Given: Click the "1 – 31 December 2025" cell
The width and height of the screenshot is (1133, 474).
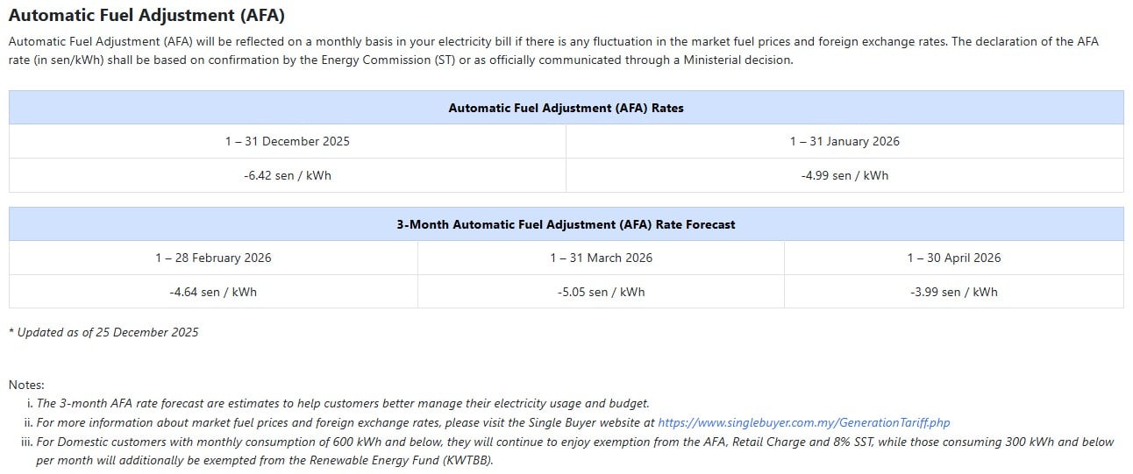Looking at the screenshot, I should [x=287, y=141].
